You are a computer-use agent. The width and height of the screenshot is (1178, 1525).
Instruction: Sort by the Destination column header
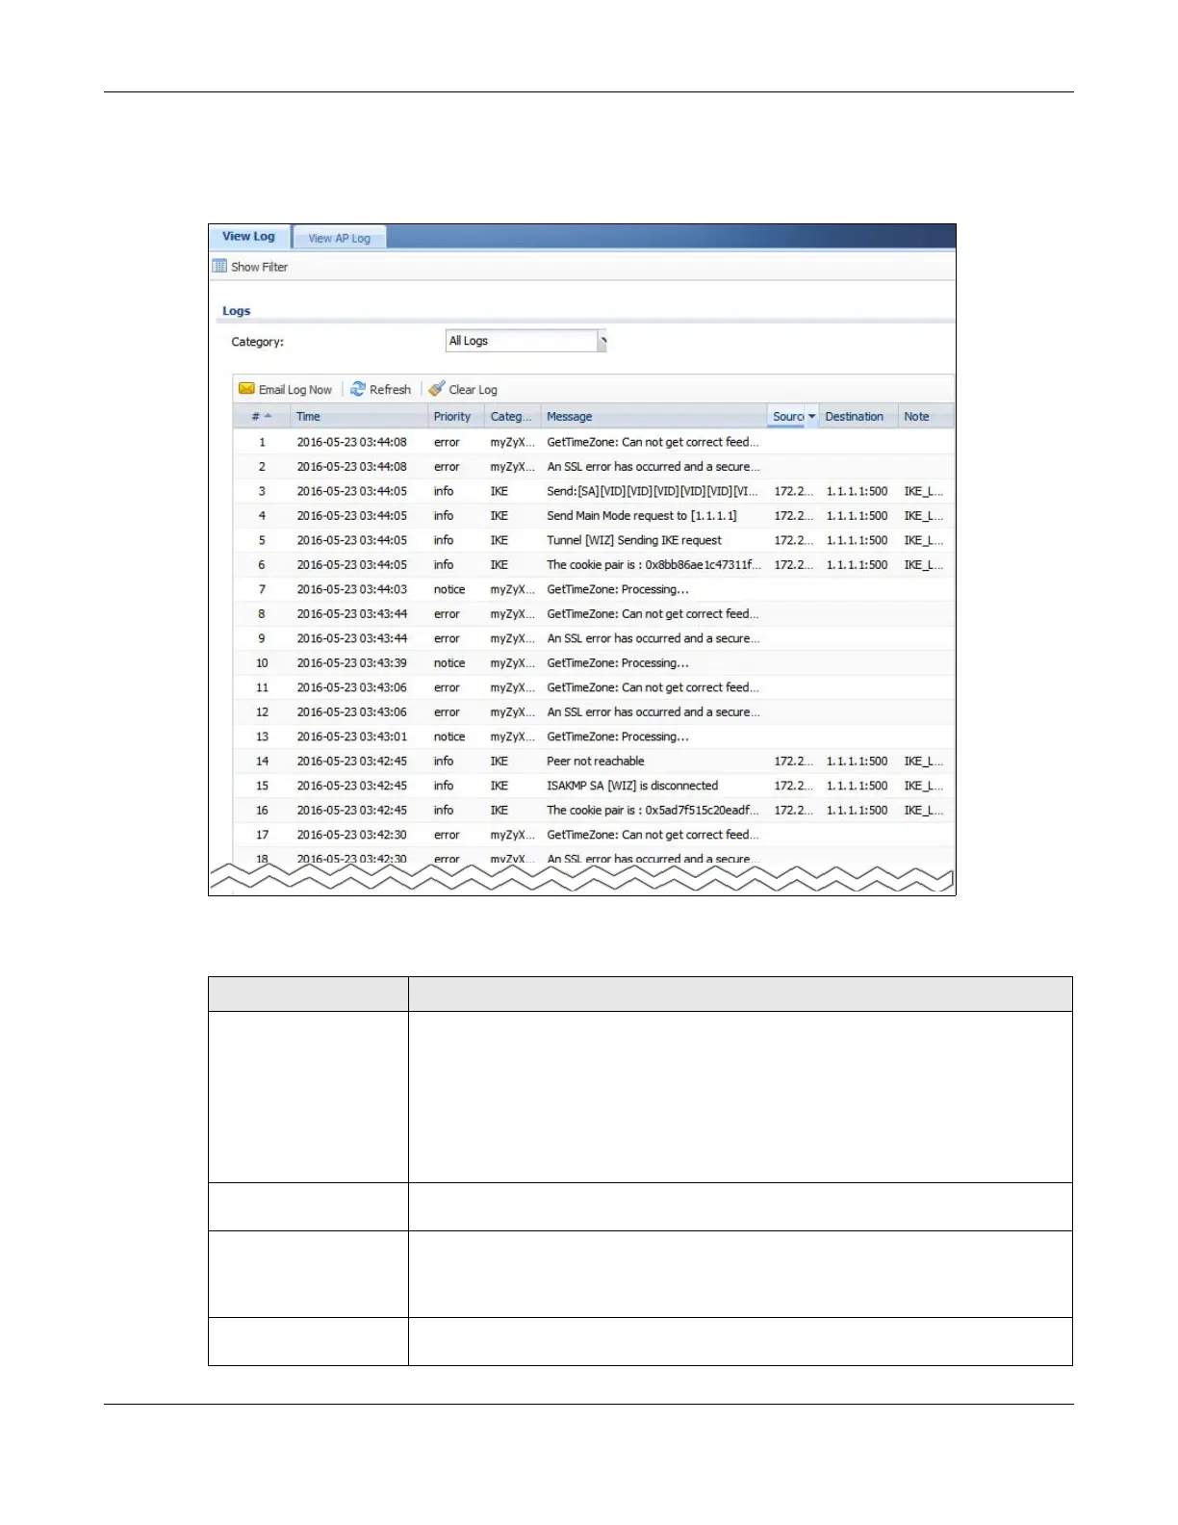858,416
